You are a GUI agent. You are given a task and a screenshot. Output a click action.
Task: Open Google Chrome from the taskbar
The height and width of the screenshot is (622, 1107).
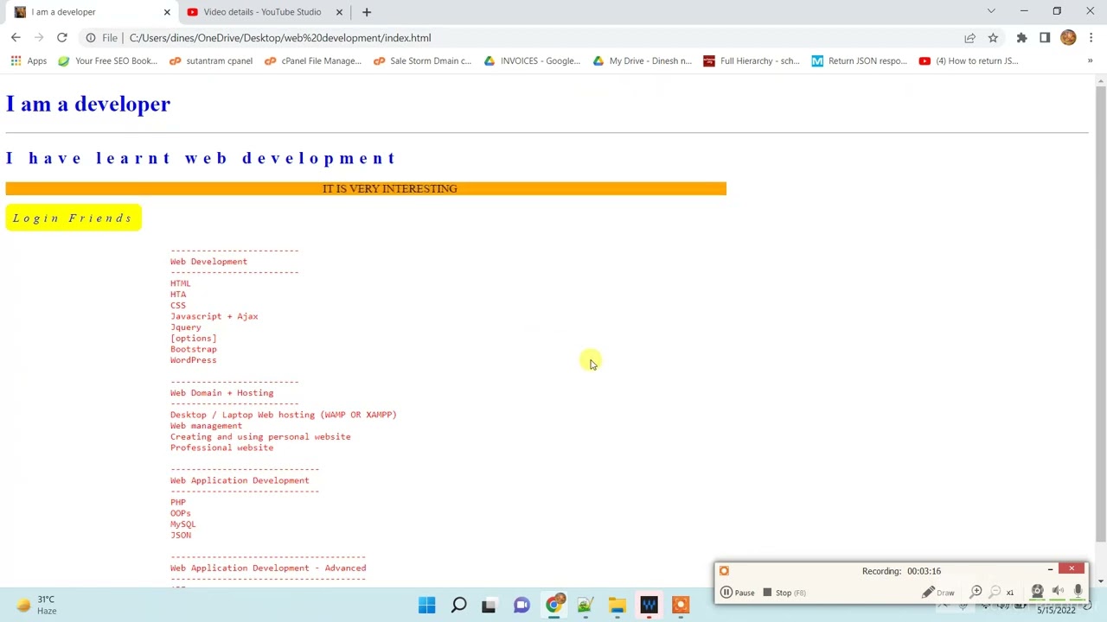(x=553, y=606)
